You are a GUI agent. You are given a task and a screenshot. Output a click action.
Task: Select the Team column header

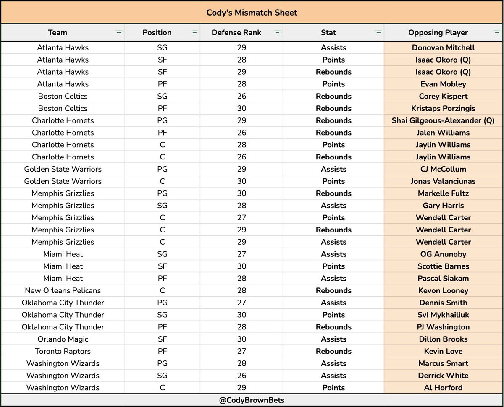[x=58, y=32]
